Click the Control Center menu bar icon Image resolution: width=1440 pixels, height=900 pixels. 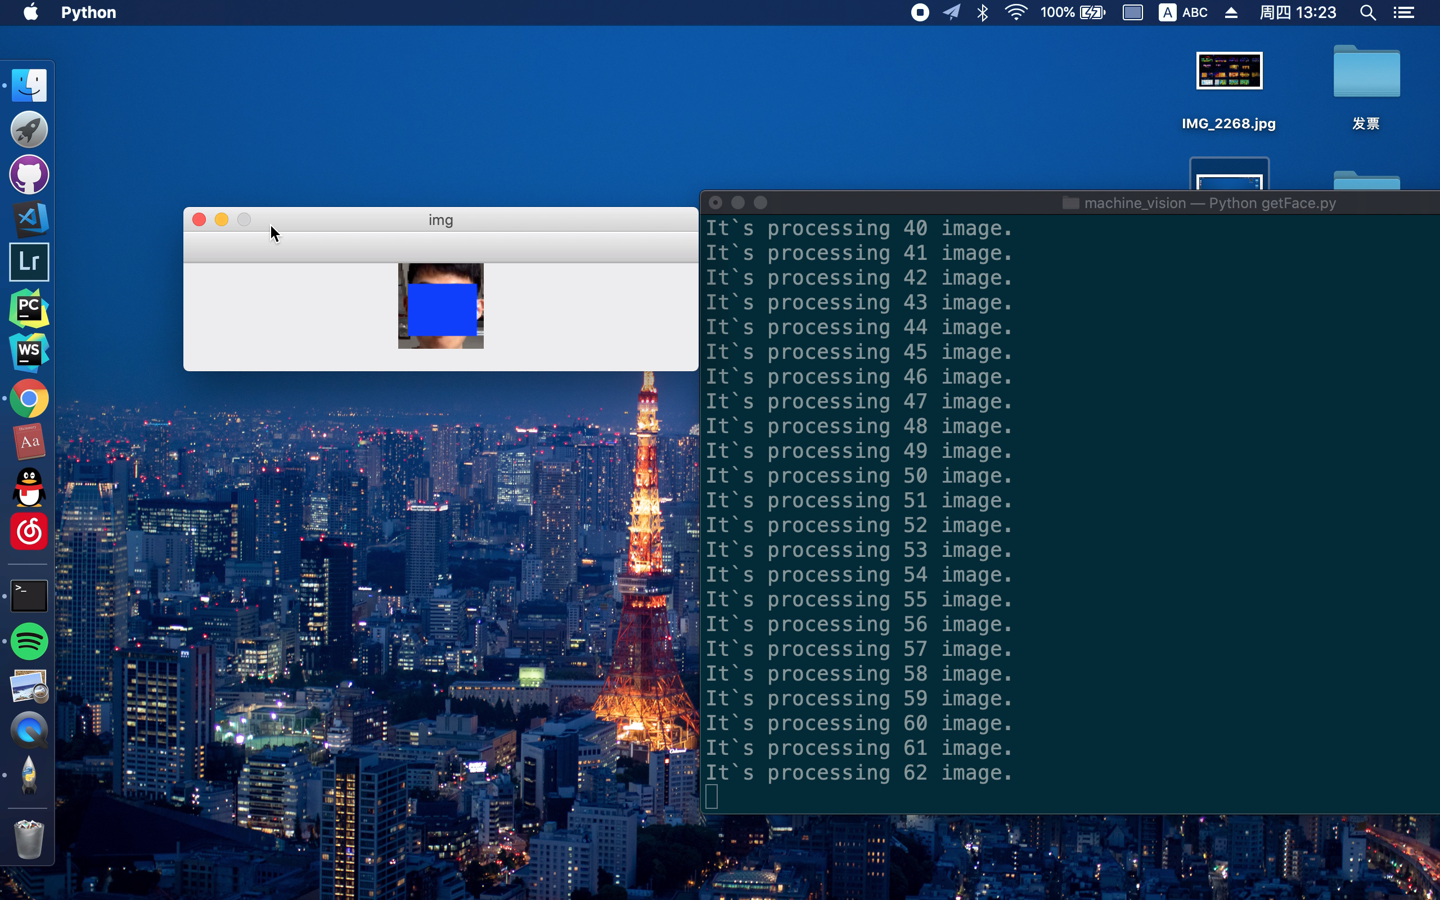click(x=1406, y=12)
